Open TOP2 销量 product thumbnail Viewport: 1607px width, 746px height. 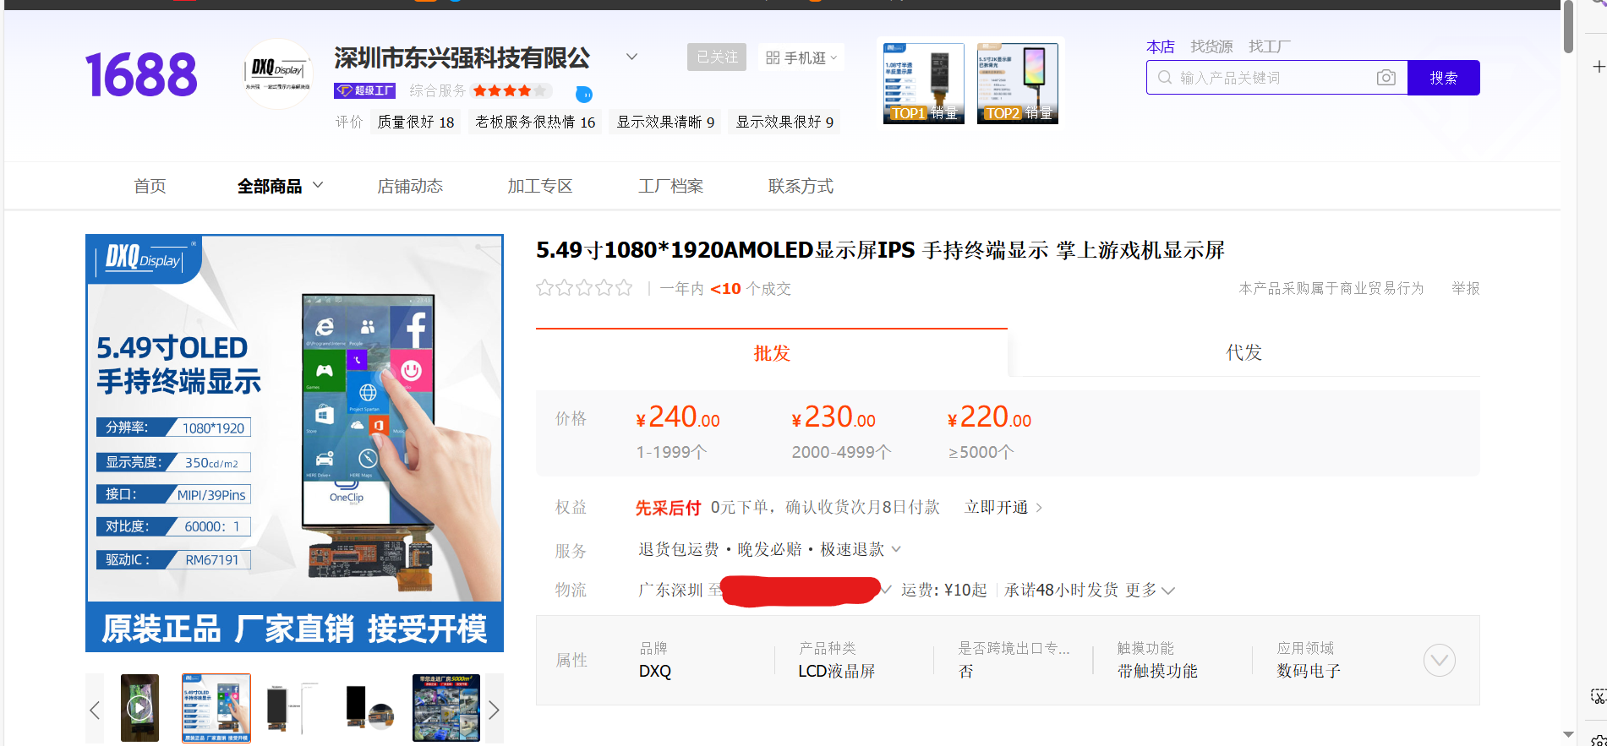1018,83
